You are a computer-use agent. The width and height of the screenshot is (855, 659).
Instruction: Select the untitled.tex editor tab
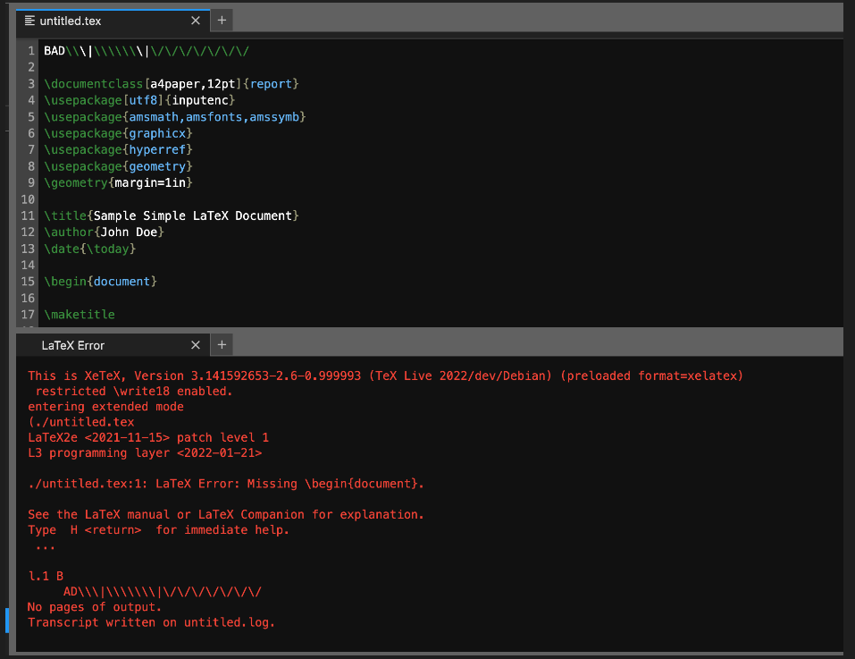coord(113,21)
